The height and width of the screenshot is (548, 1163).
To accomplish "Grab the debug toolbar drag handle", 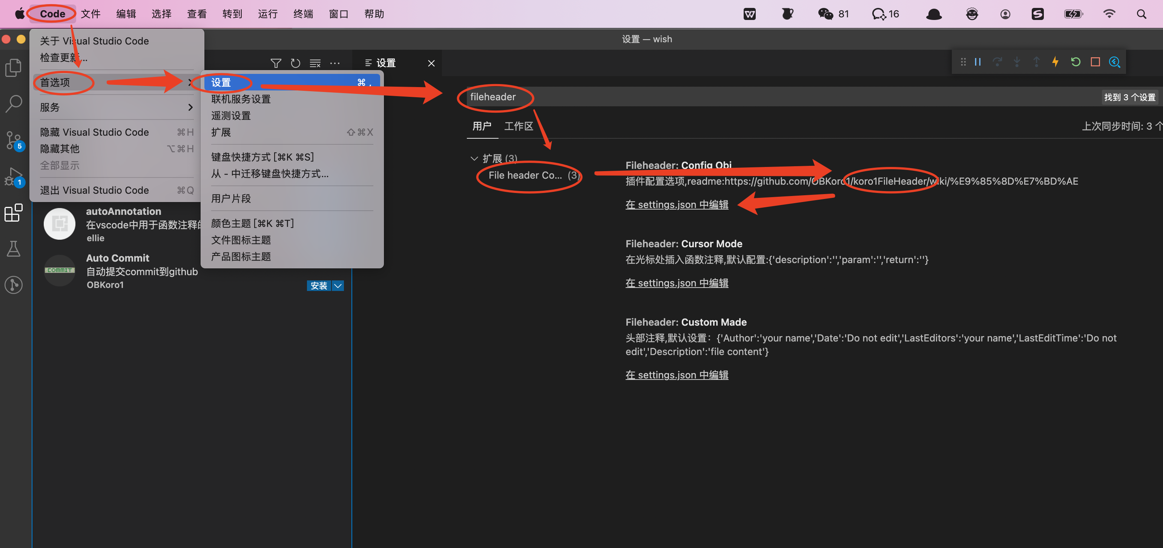I will click(963, 62).
